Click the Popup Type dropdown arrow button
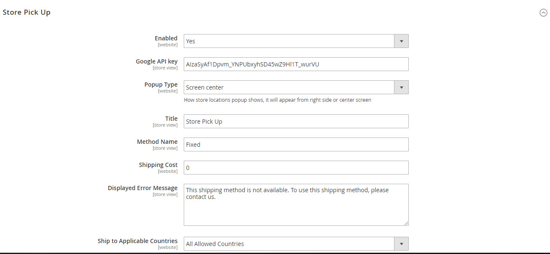This screenshot has height=254, width=550. click(x=401, y=87)
